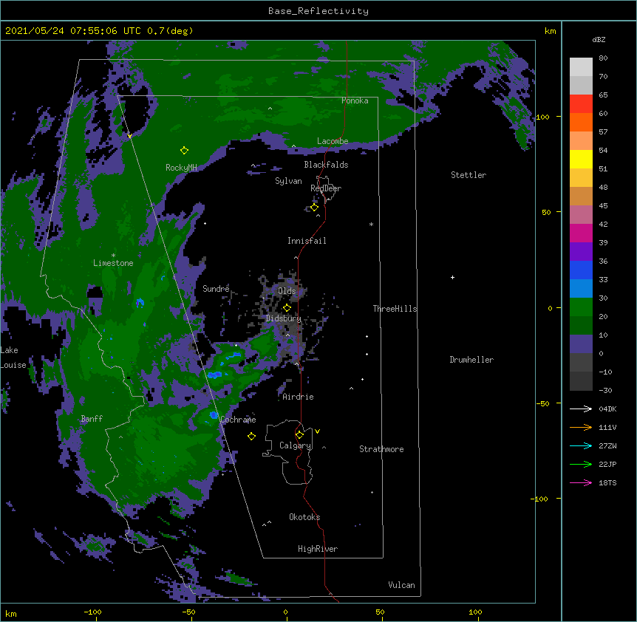Click the Airdrie city label
The image size is (637, 622).
click(x=298, y=397)
